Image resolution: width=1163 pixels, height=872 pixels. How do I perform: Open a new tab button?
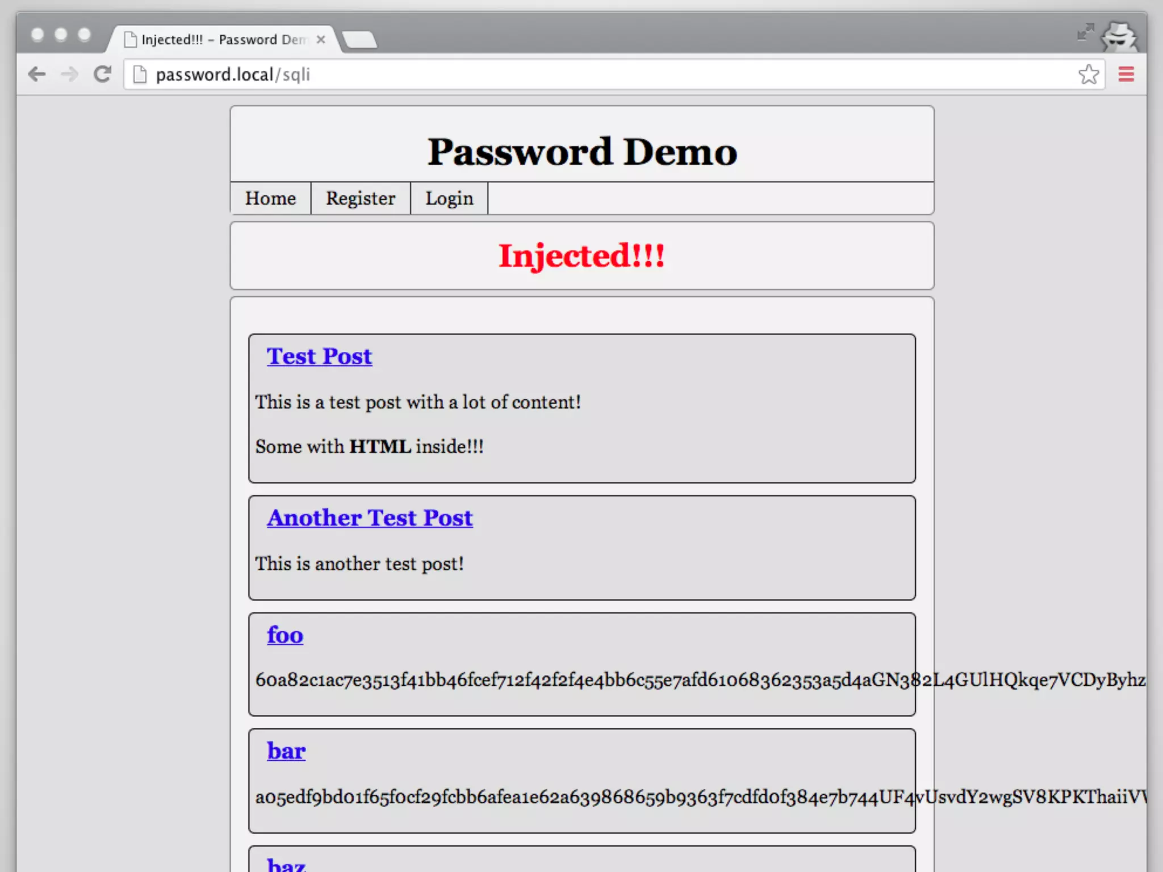359,40
